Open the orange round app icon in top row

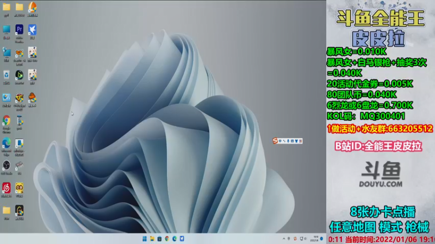(x=32, y=7)
